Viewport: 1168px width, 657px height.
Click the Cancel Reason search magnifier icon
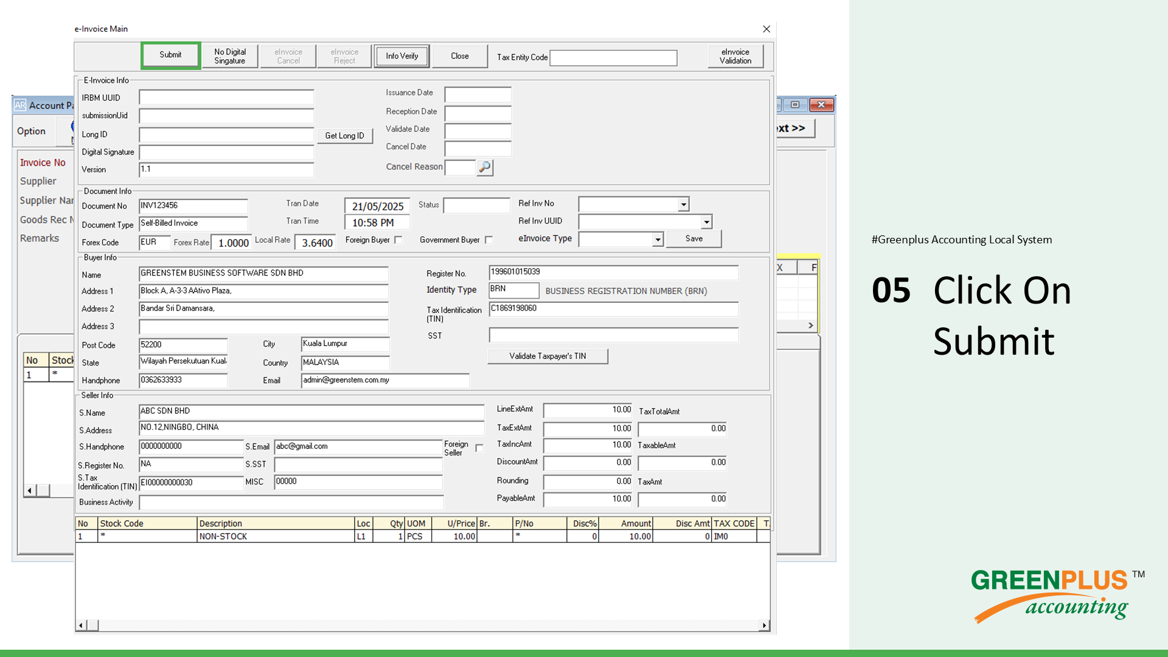point(485,167)
